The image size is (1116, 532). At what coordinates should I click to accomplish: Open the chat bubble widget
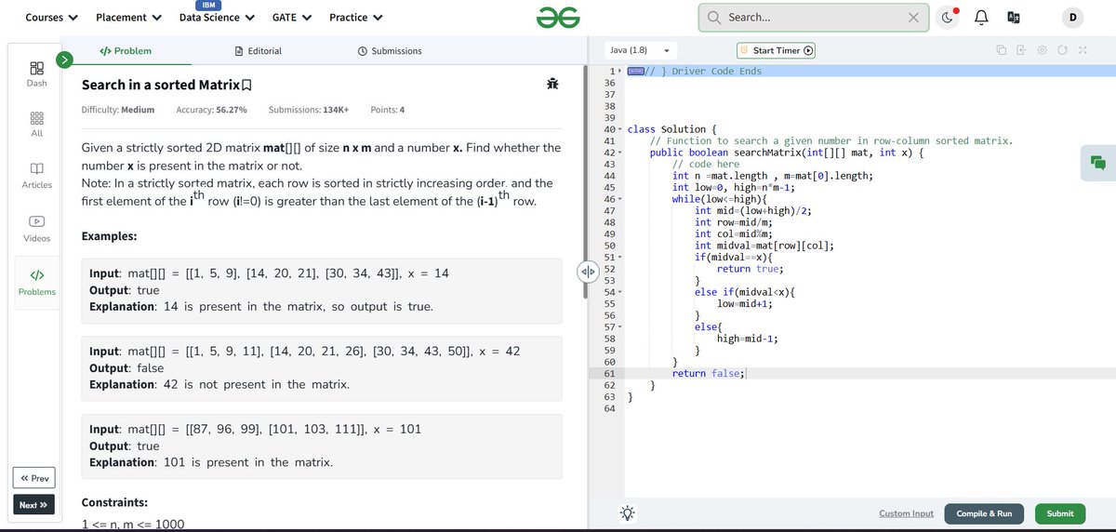point(1098,162)
